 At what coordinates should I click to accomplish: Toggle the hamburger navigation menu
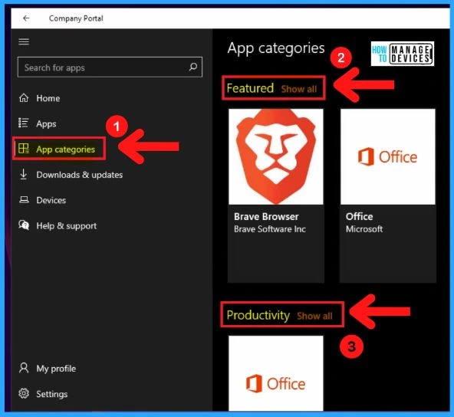(24, 41)
